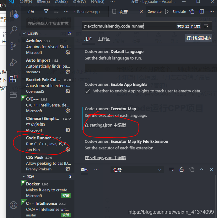
Task: Select C/C++ extension in list
Action: 48,105
